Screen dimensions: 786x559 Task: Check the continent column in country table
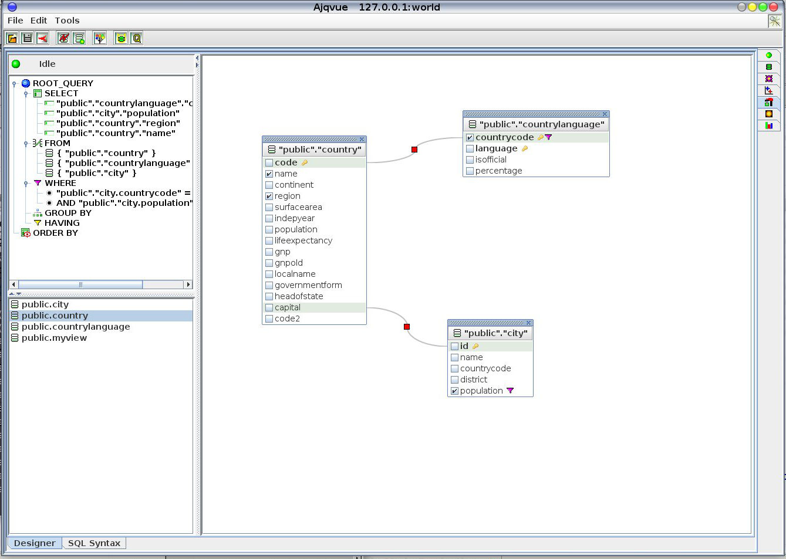click(269, 185)
